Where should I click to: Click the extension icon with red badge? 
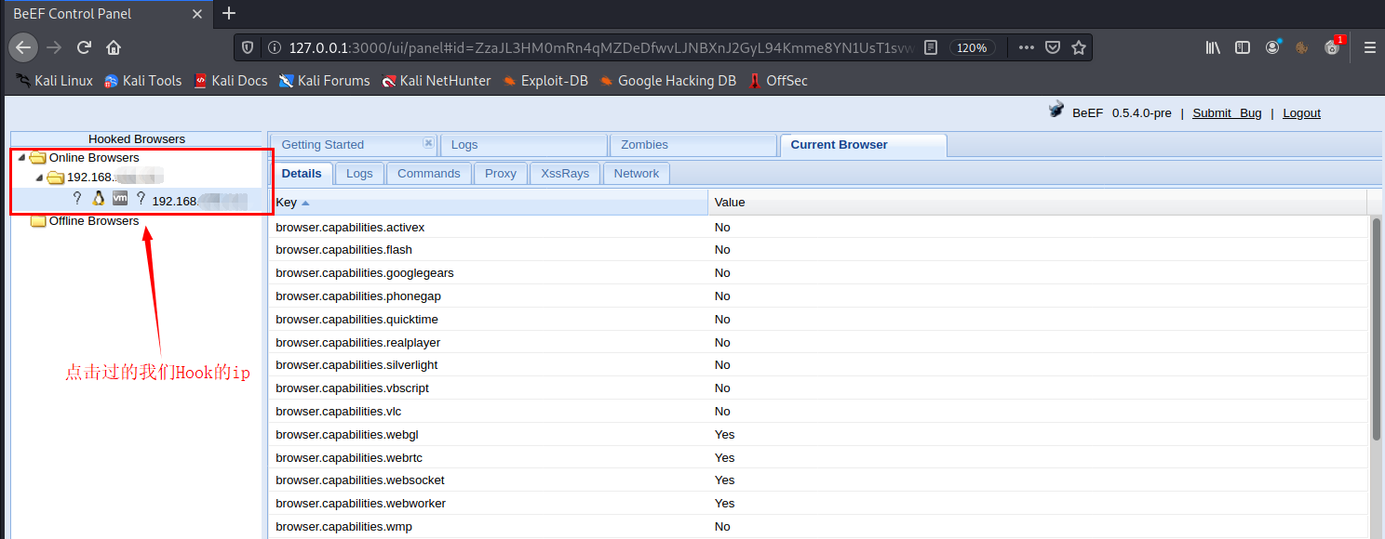pos(1333,46)
